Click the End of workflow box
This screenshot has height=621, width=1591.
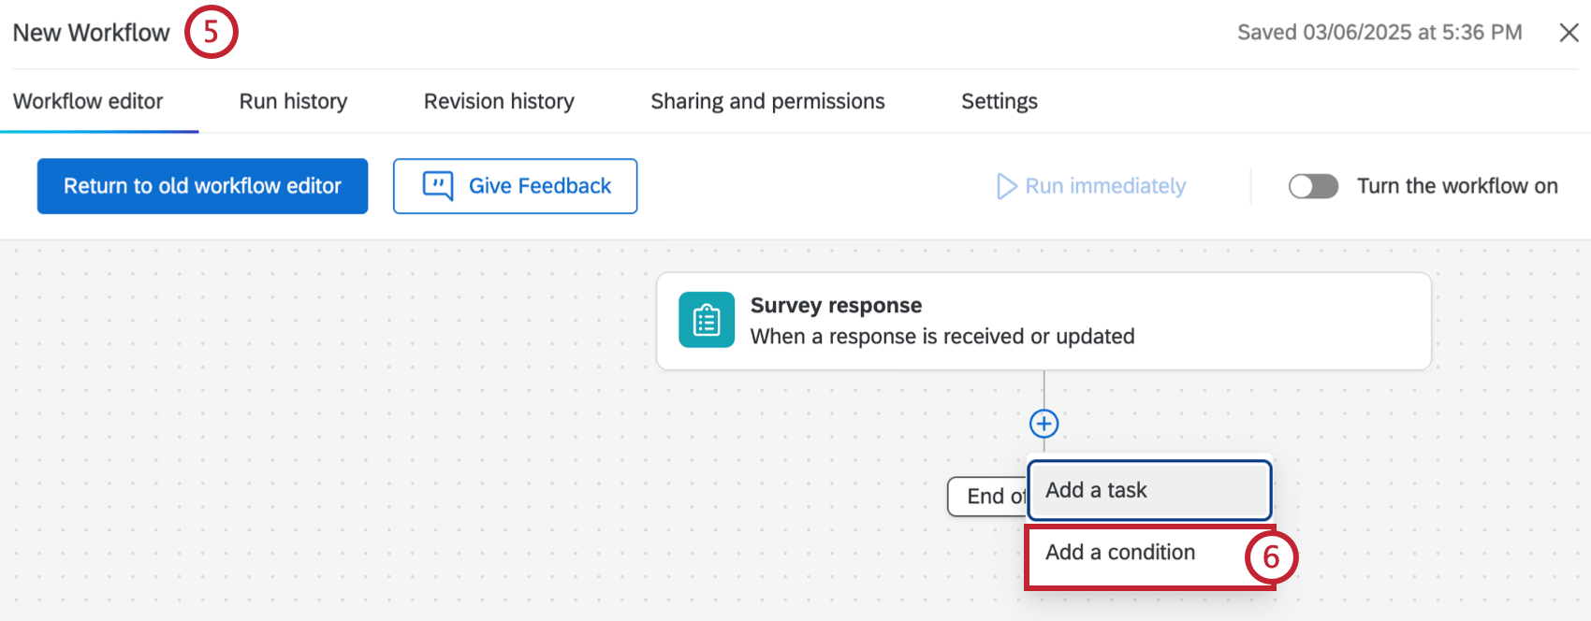click(x=987, y=497)
